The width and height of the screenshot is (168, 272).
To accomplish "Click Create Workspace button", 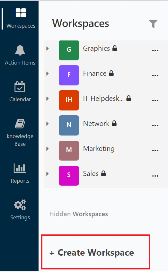I will click(95, 252).
